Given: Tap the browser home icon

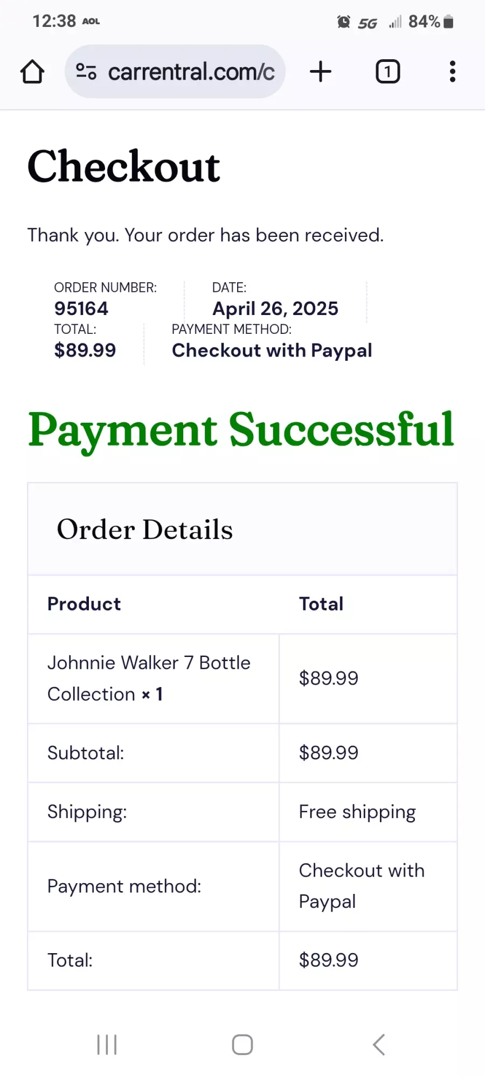Looking at the screenshot, I should click(32, 72).
